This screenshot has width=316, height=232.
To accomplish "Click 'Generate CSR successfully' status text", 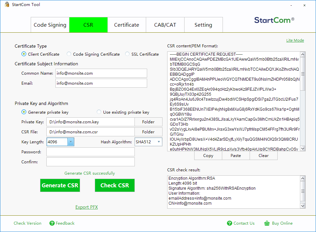I will [x=89, y=173].
